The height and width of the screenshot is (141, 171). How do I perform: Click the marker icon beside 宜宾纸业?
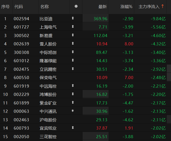pyautogui.click(x=73, y=128)
